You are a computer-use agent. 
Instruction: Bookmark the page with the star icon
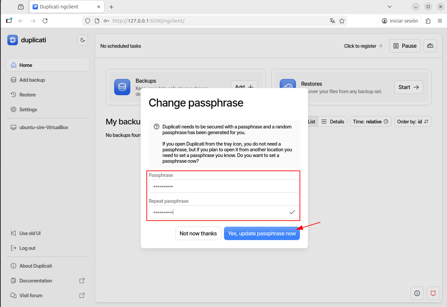pos(342,21)
